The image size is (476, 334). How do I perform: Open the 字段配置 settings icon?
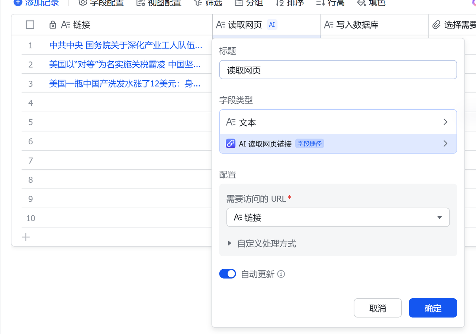click(83, 3)
